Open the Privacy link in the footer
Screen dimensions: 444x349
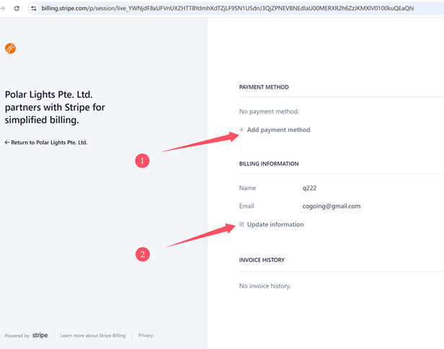[x=146, y=335]
